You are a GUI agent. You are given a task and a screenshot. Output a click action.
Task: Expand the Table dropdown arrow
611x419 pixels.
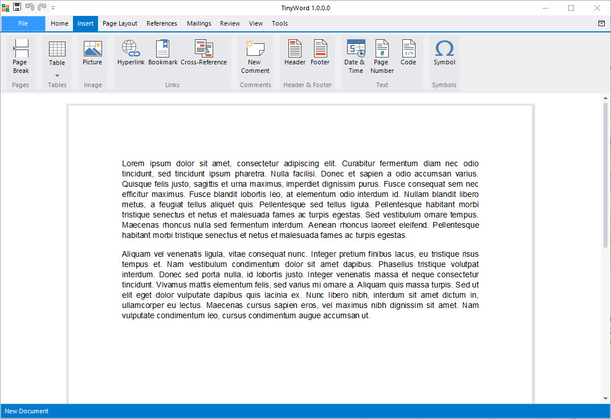(57, 76)
